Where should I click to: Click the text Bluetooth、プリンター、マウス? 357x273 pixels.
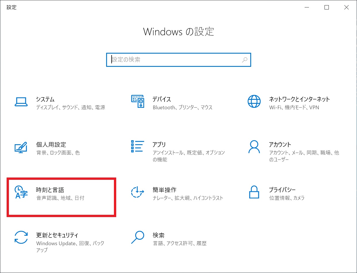[x=183, y=108]
